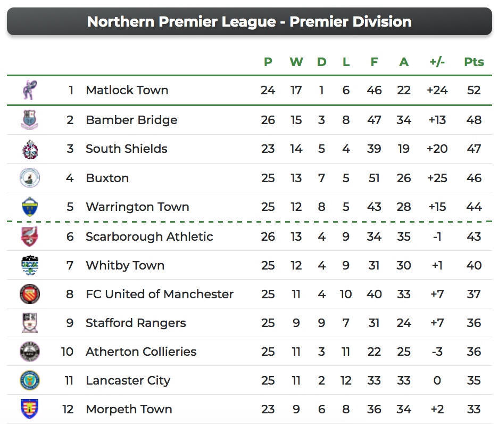Click the +/- goal difference column header
This screenshot has height=424, width=498.
[437, 62]
